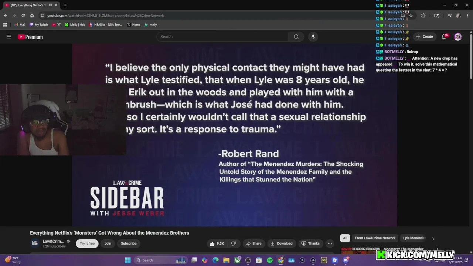
Task: Select the All filter chip
Action: click(345, 238)
